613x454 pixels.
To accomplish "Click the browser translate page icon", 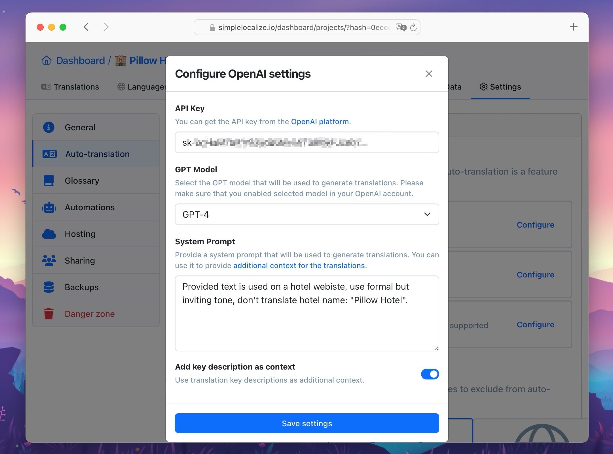I will coord(401,27).
